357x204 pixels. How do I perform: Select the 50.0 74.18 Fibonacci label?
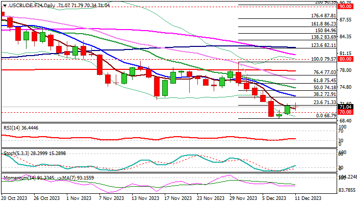[323, 88]
